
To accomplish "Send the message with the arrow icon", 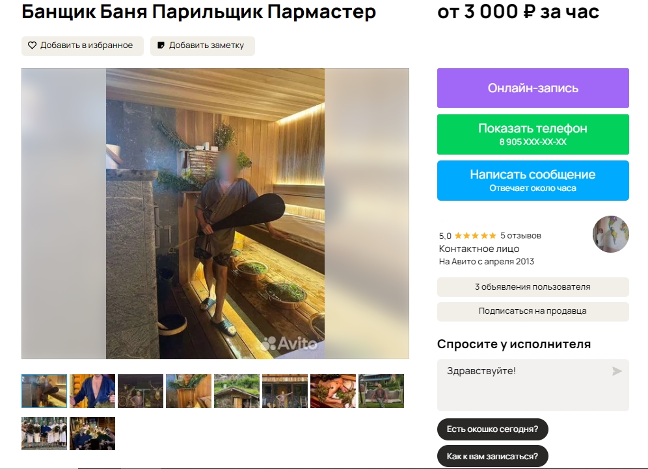I will coord(617,372).
